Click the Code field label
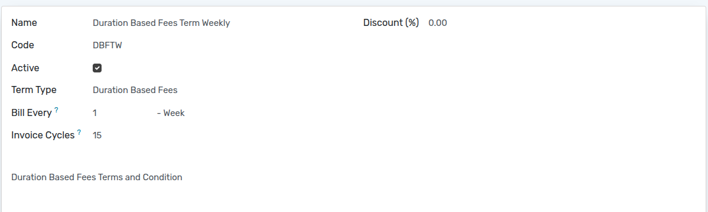 [x=22, y=45]
